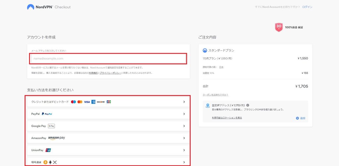Image resolution: width=339 pixels, height=166 pixels.
Task: Click the 30-day money-back shield badge
Action: [279, 27]
